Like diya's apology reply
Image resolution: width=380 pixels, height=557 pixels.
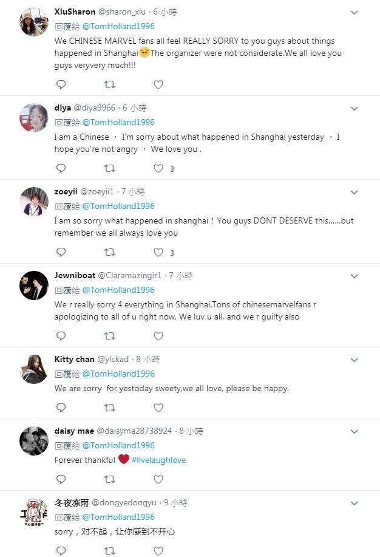pyautogui.click(x=158, y=168)
